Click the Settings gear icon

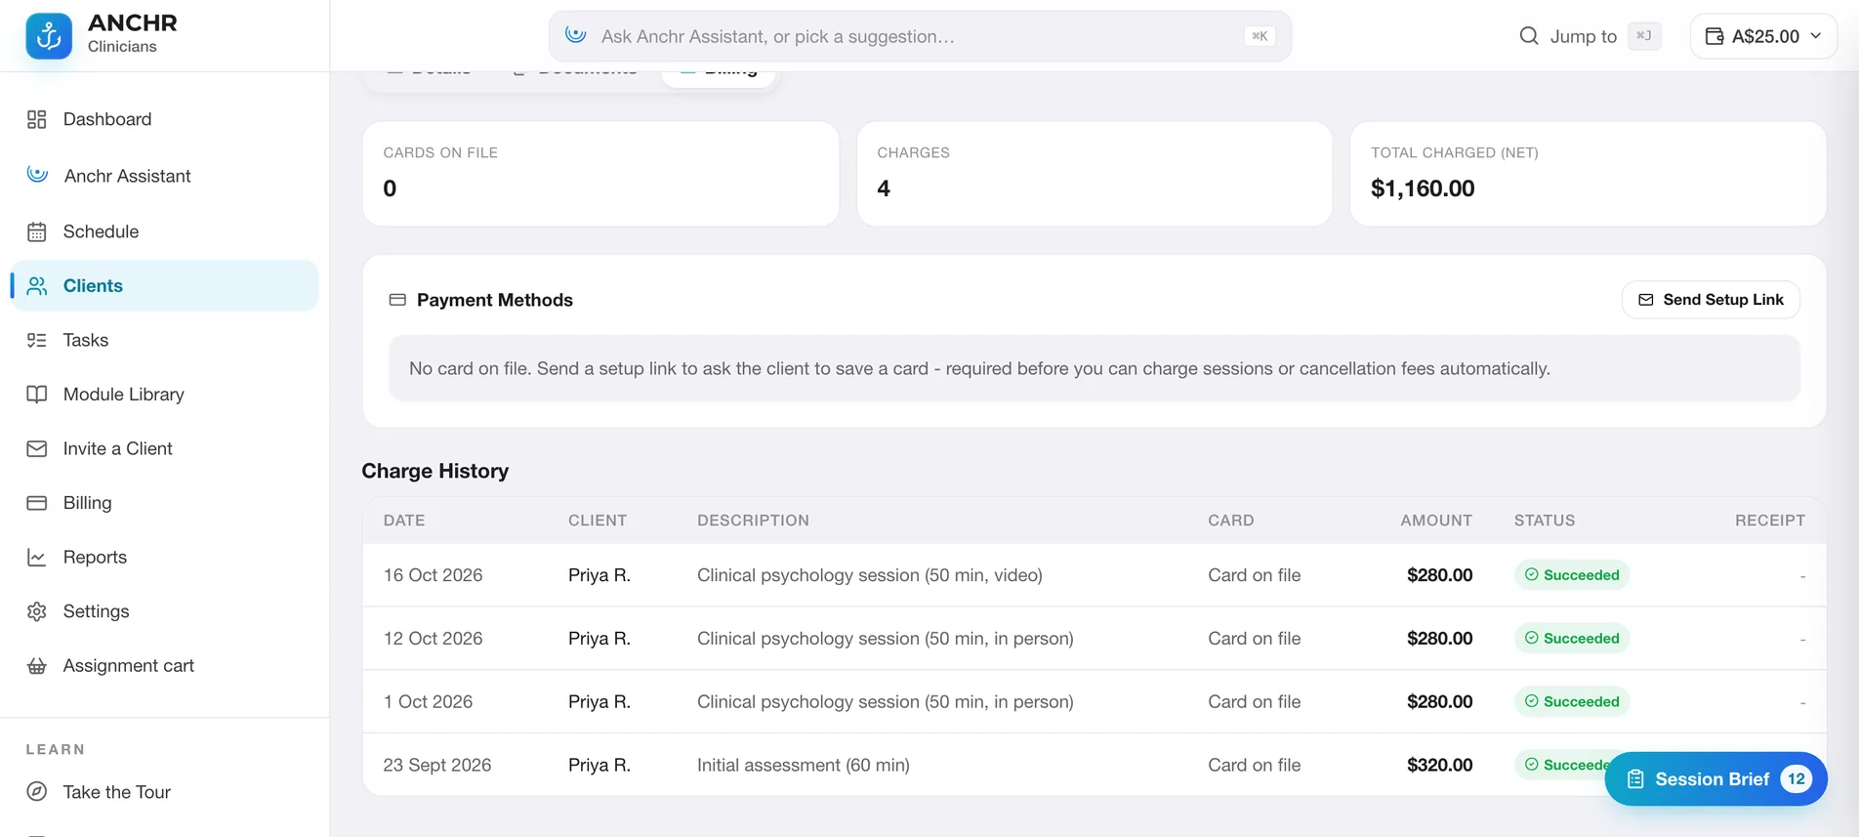pyautogui.click(x=37, y=611)
